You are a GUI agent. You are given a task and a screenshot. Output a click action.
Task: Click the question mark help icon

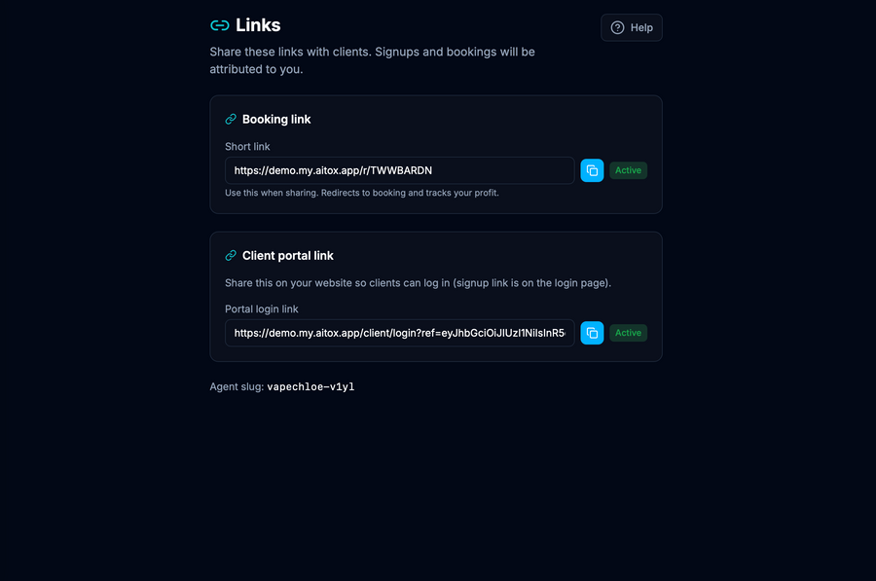pyautogui.click(x=617, y=27)
